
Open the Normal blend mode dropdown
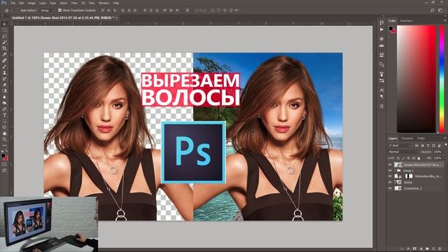click(x=403, y=152)
